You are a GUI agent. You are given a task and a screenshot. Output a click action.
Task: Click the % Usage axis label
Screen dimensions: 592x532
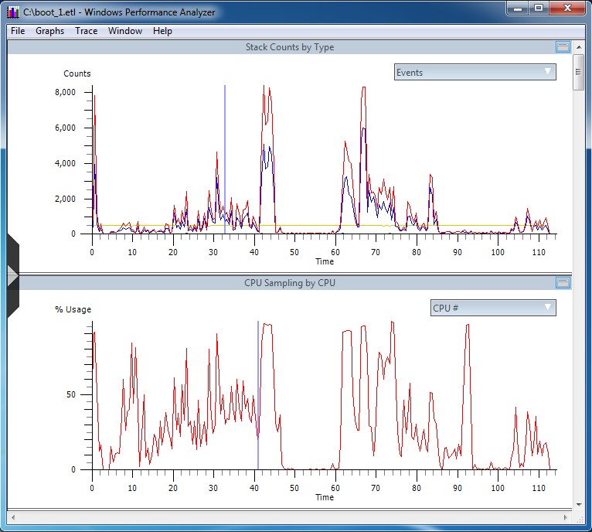[73, 309]
